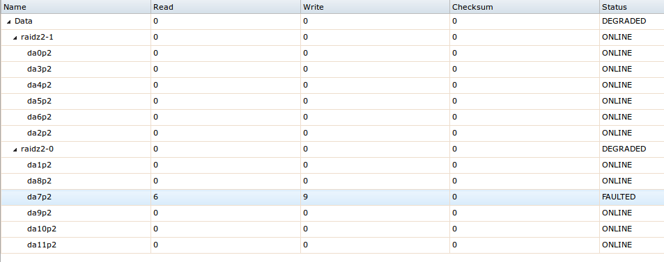664x262 pixels.
Task: Click the Write value of da9p2
Action: [305, 213]
